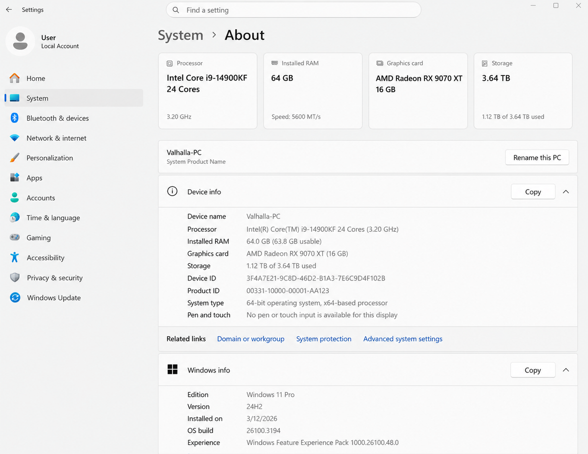
Task: Click the Privacy & security shield icon
Action: coord(15,277)
